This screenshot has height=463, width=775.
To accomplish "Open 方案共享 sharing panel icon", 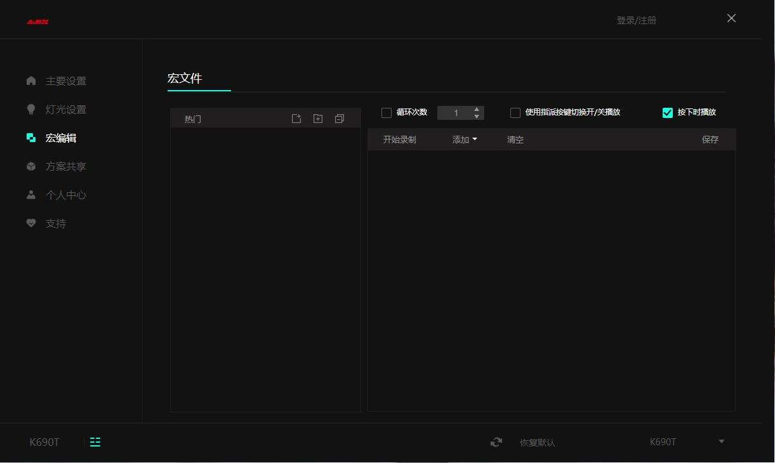I will pos(31,166).
